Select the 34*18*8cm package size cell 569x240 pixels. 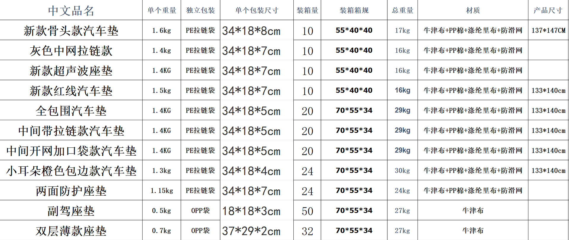257,30
